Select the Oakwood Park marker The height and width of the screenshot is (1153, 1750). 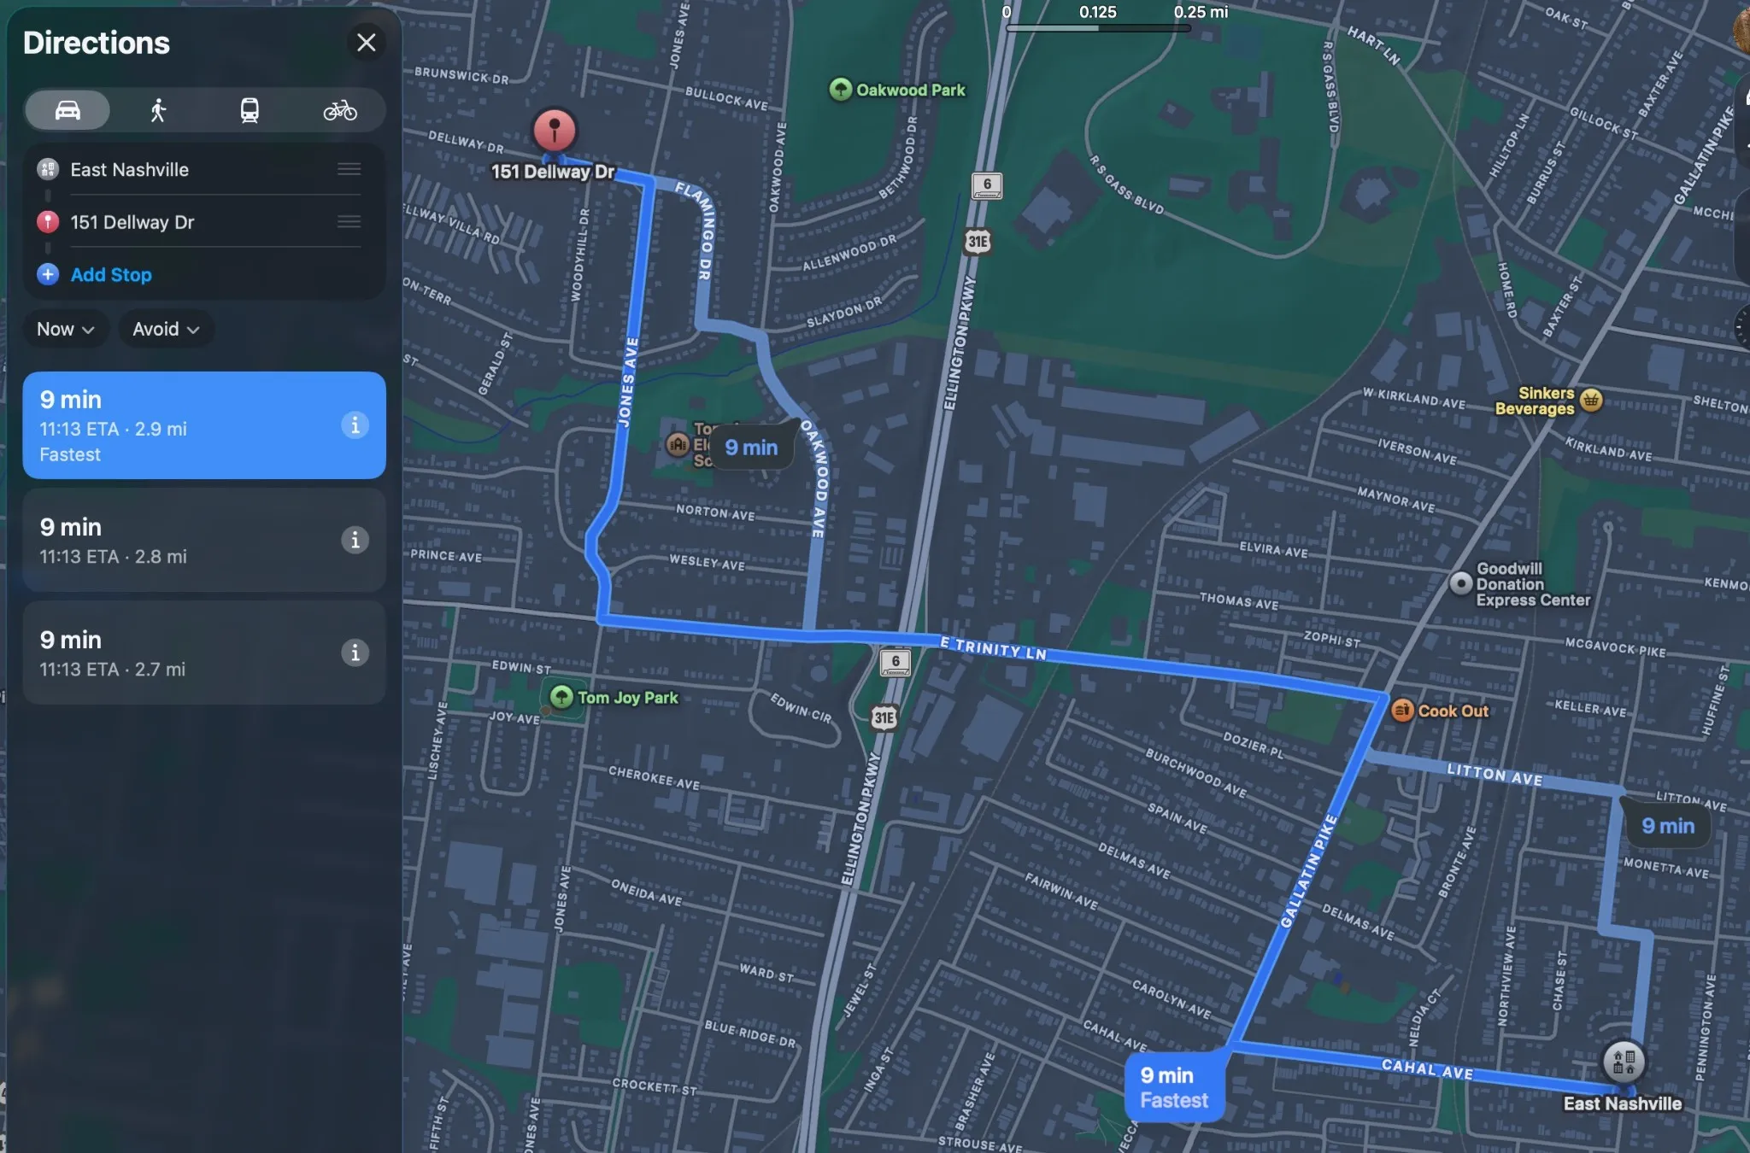841,89
